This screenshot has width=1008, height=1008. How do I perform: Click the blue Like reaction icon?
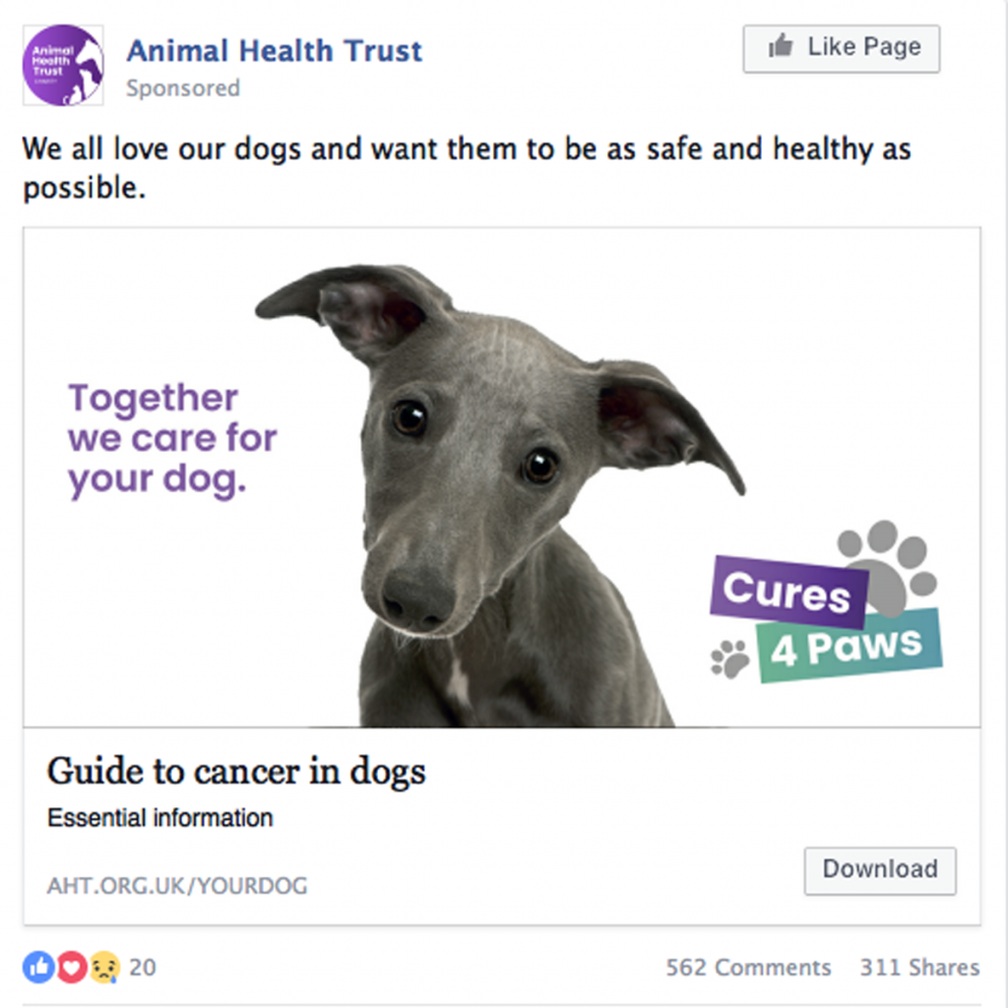click(38, 967)
